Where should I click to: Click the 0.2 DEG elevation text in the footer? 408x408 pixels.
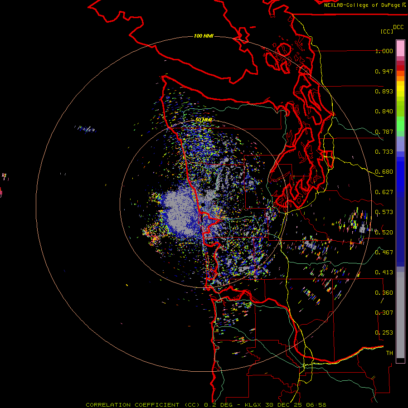tap(219, 405)
